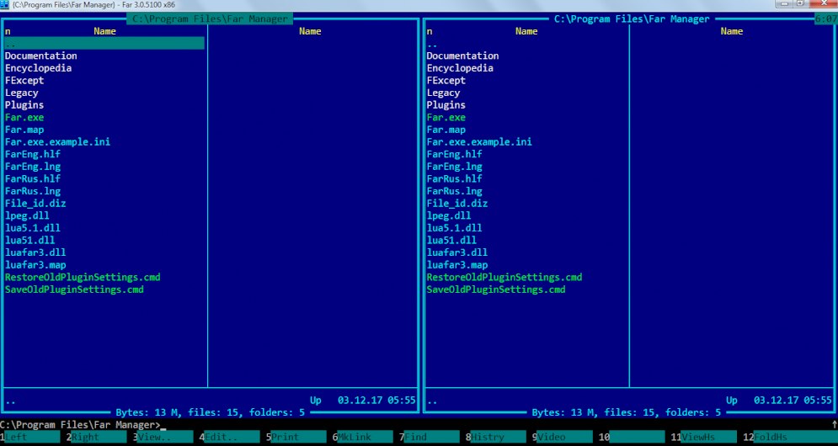Select Legacy folder in left panel
This screenshot has width=838, height=446.
click(x=22, y=93)
